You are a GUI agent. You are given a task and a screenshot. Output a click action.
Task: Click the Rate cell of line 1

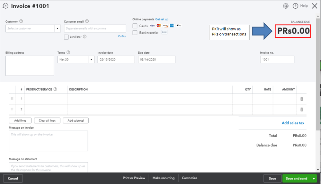[263, 99]
